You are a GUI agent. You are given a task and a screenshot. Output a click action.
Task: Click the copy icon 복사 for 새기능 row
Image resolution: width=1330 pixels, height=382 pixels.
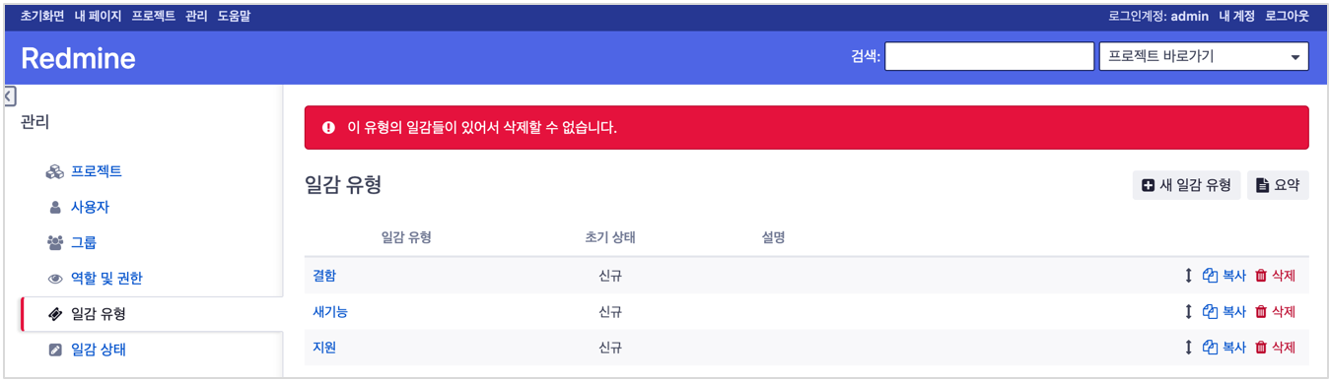click(1211, 312)
